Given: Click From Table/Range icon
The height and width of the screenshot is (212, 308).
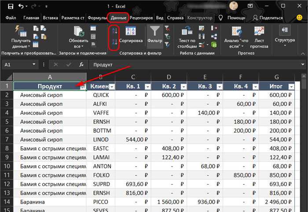Looking at the screenshot, I should [x=36, y=45].
